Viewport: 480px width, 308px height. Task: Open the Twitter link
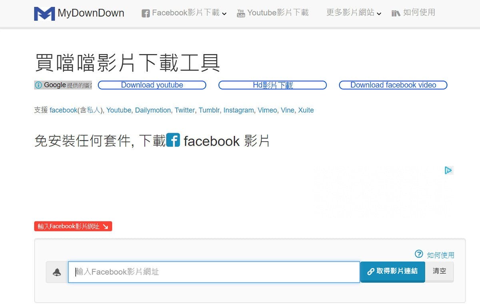[x=184, y=110]
